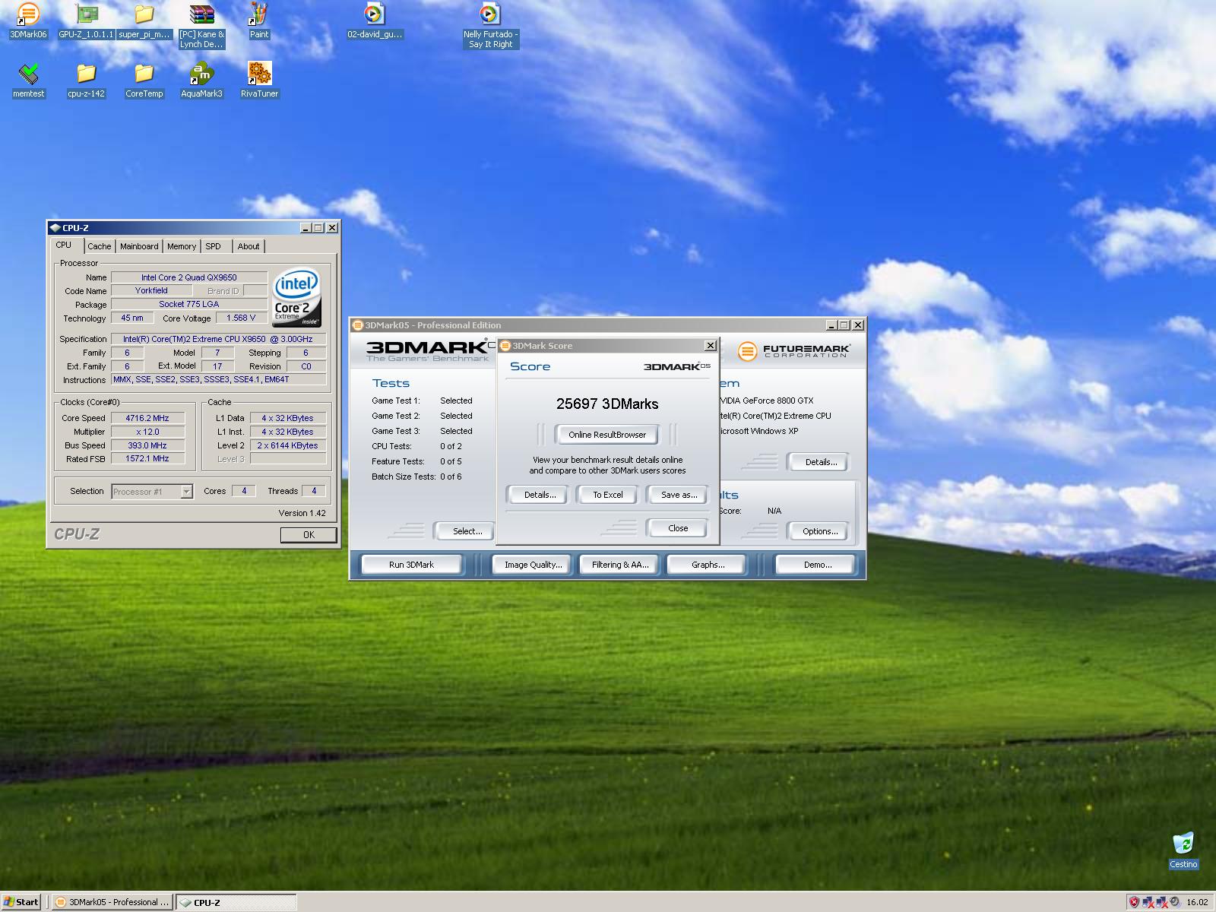Click the Socket 775 LGA package field
This screenshot has height=912, width=1216.
click(x=188, y=305)
